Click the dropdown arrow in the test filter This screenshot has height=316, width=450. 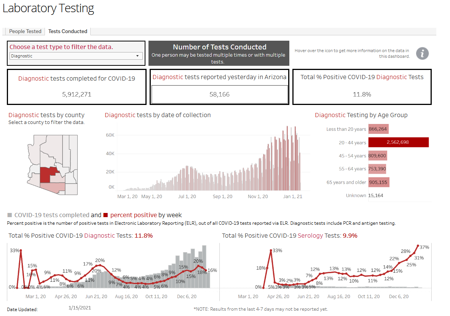click(x=137, y=56)
